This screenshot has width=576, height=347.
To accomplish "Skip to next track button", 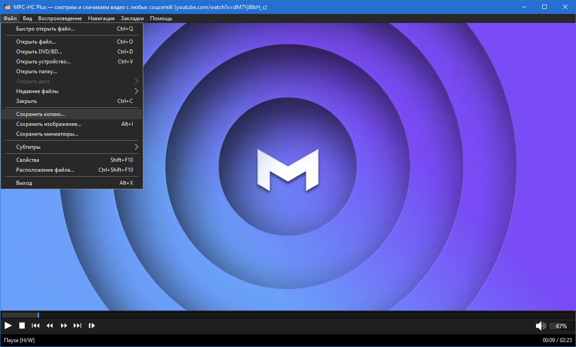I will coord(77,325).
